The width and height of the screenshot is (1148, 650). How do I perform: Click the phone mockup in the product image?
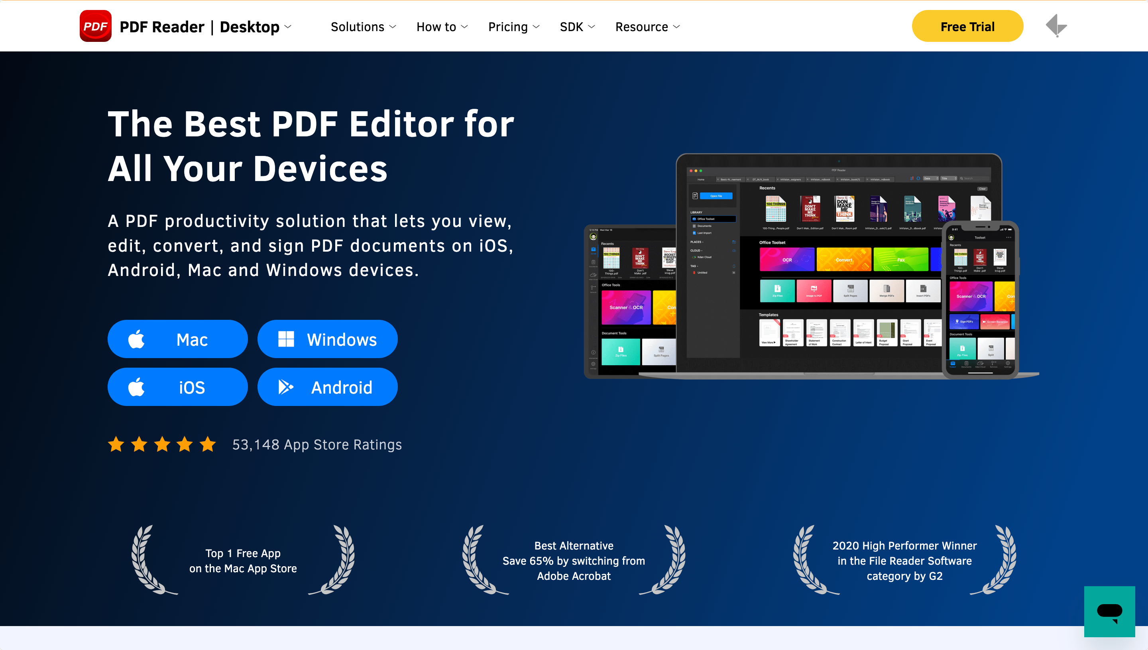pyautogui.click(x=981, y=300)
